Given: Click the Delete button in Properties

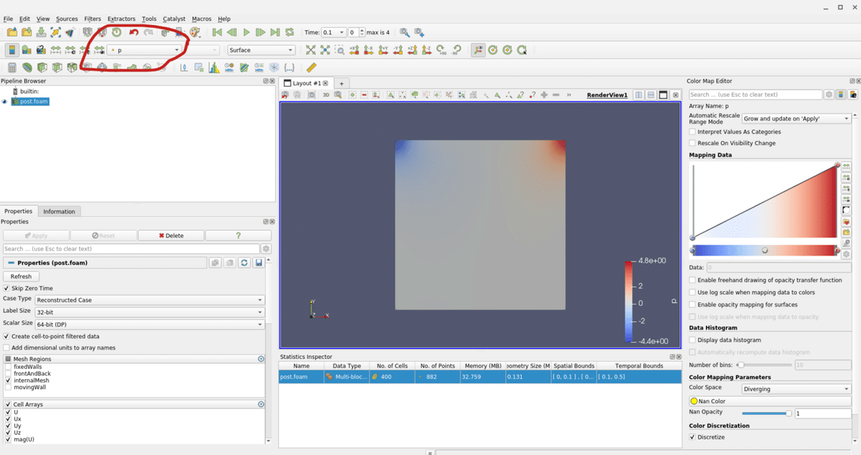Looking at the screenshot, I should tap(171, 236).
